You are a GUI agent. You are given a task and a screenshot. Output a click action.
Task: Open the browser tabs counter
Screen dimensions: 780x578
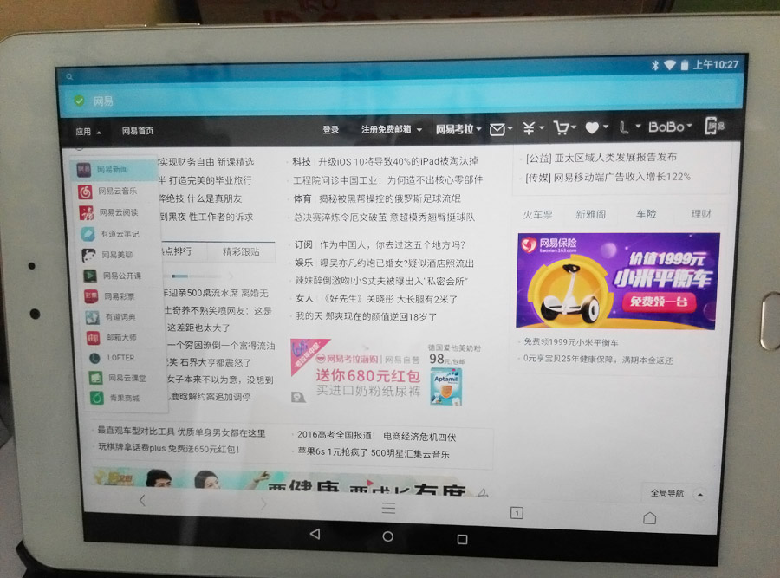pyautogui.click(x=517, y=513)
